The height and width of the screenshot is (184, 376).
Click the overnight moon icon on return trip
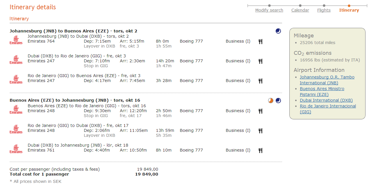point(278,101)
